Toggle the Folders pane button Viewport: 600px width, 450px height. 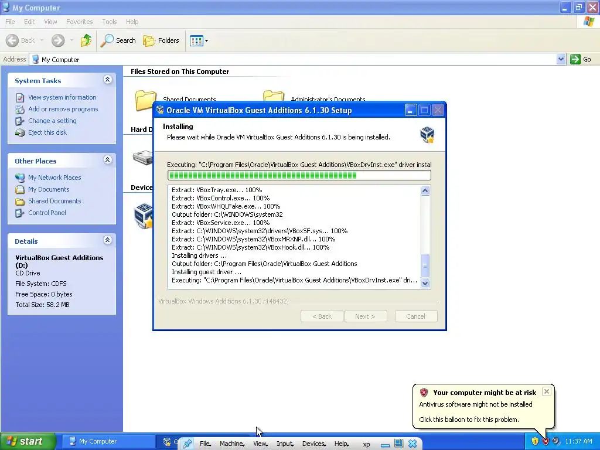tap(161, 40)
